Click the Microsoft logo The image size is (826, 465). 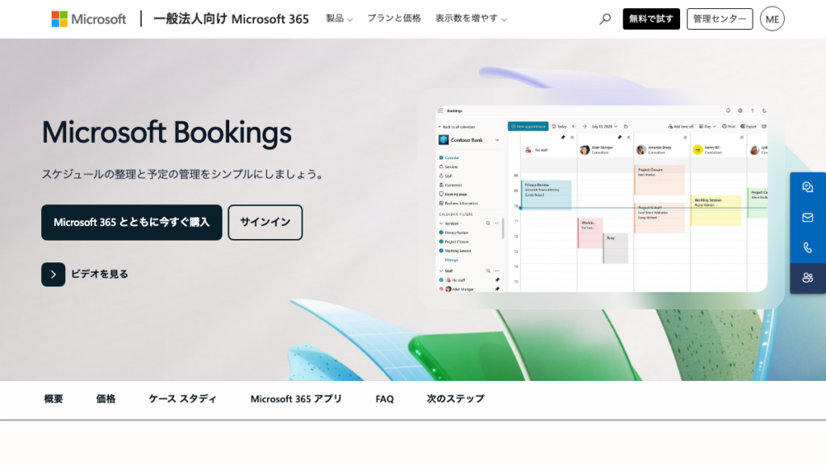[89, 19]
